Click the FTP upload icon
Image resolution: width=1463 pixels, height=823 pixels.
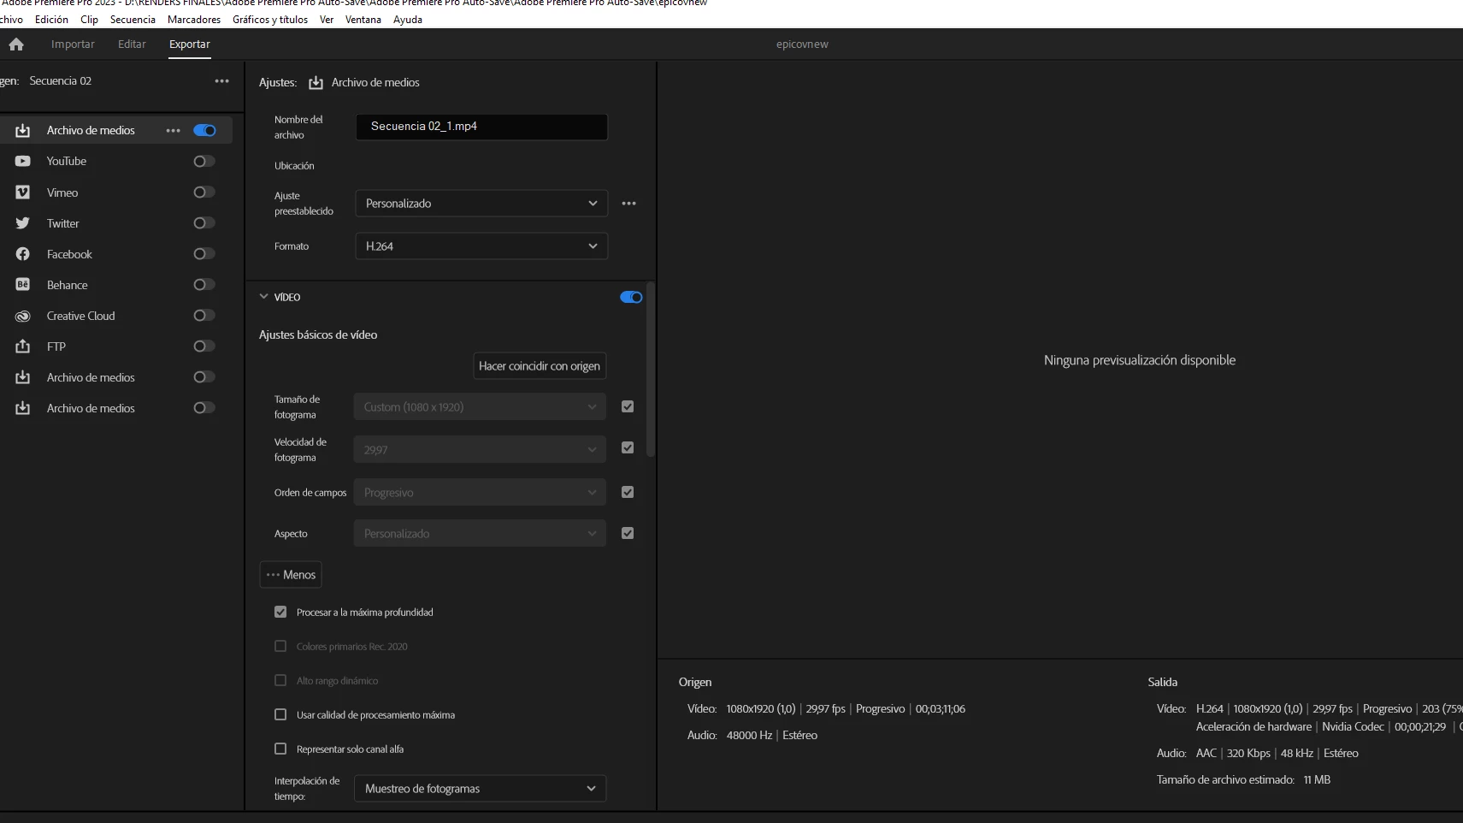(23, 346)
